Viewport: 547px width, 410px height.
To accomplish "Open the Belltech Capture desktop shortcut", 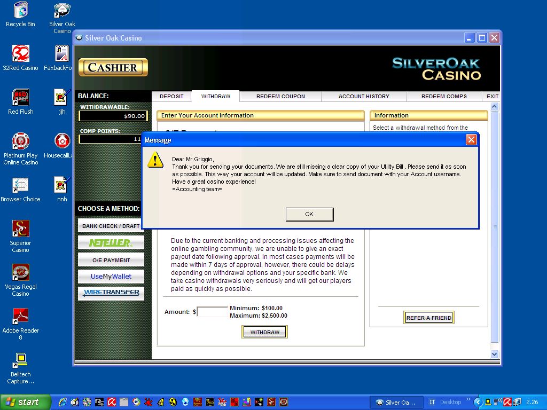I will pos(21,368).
